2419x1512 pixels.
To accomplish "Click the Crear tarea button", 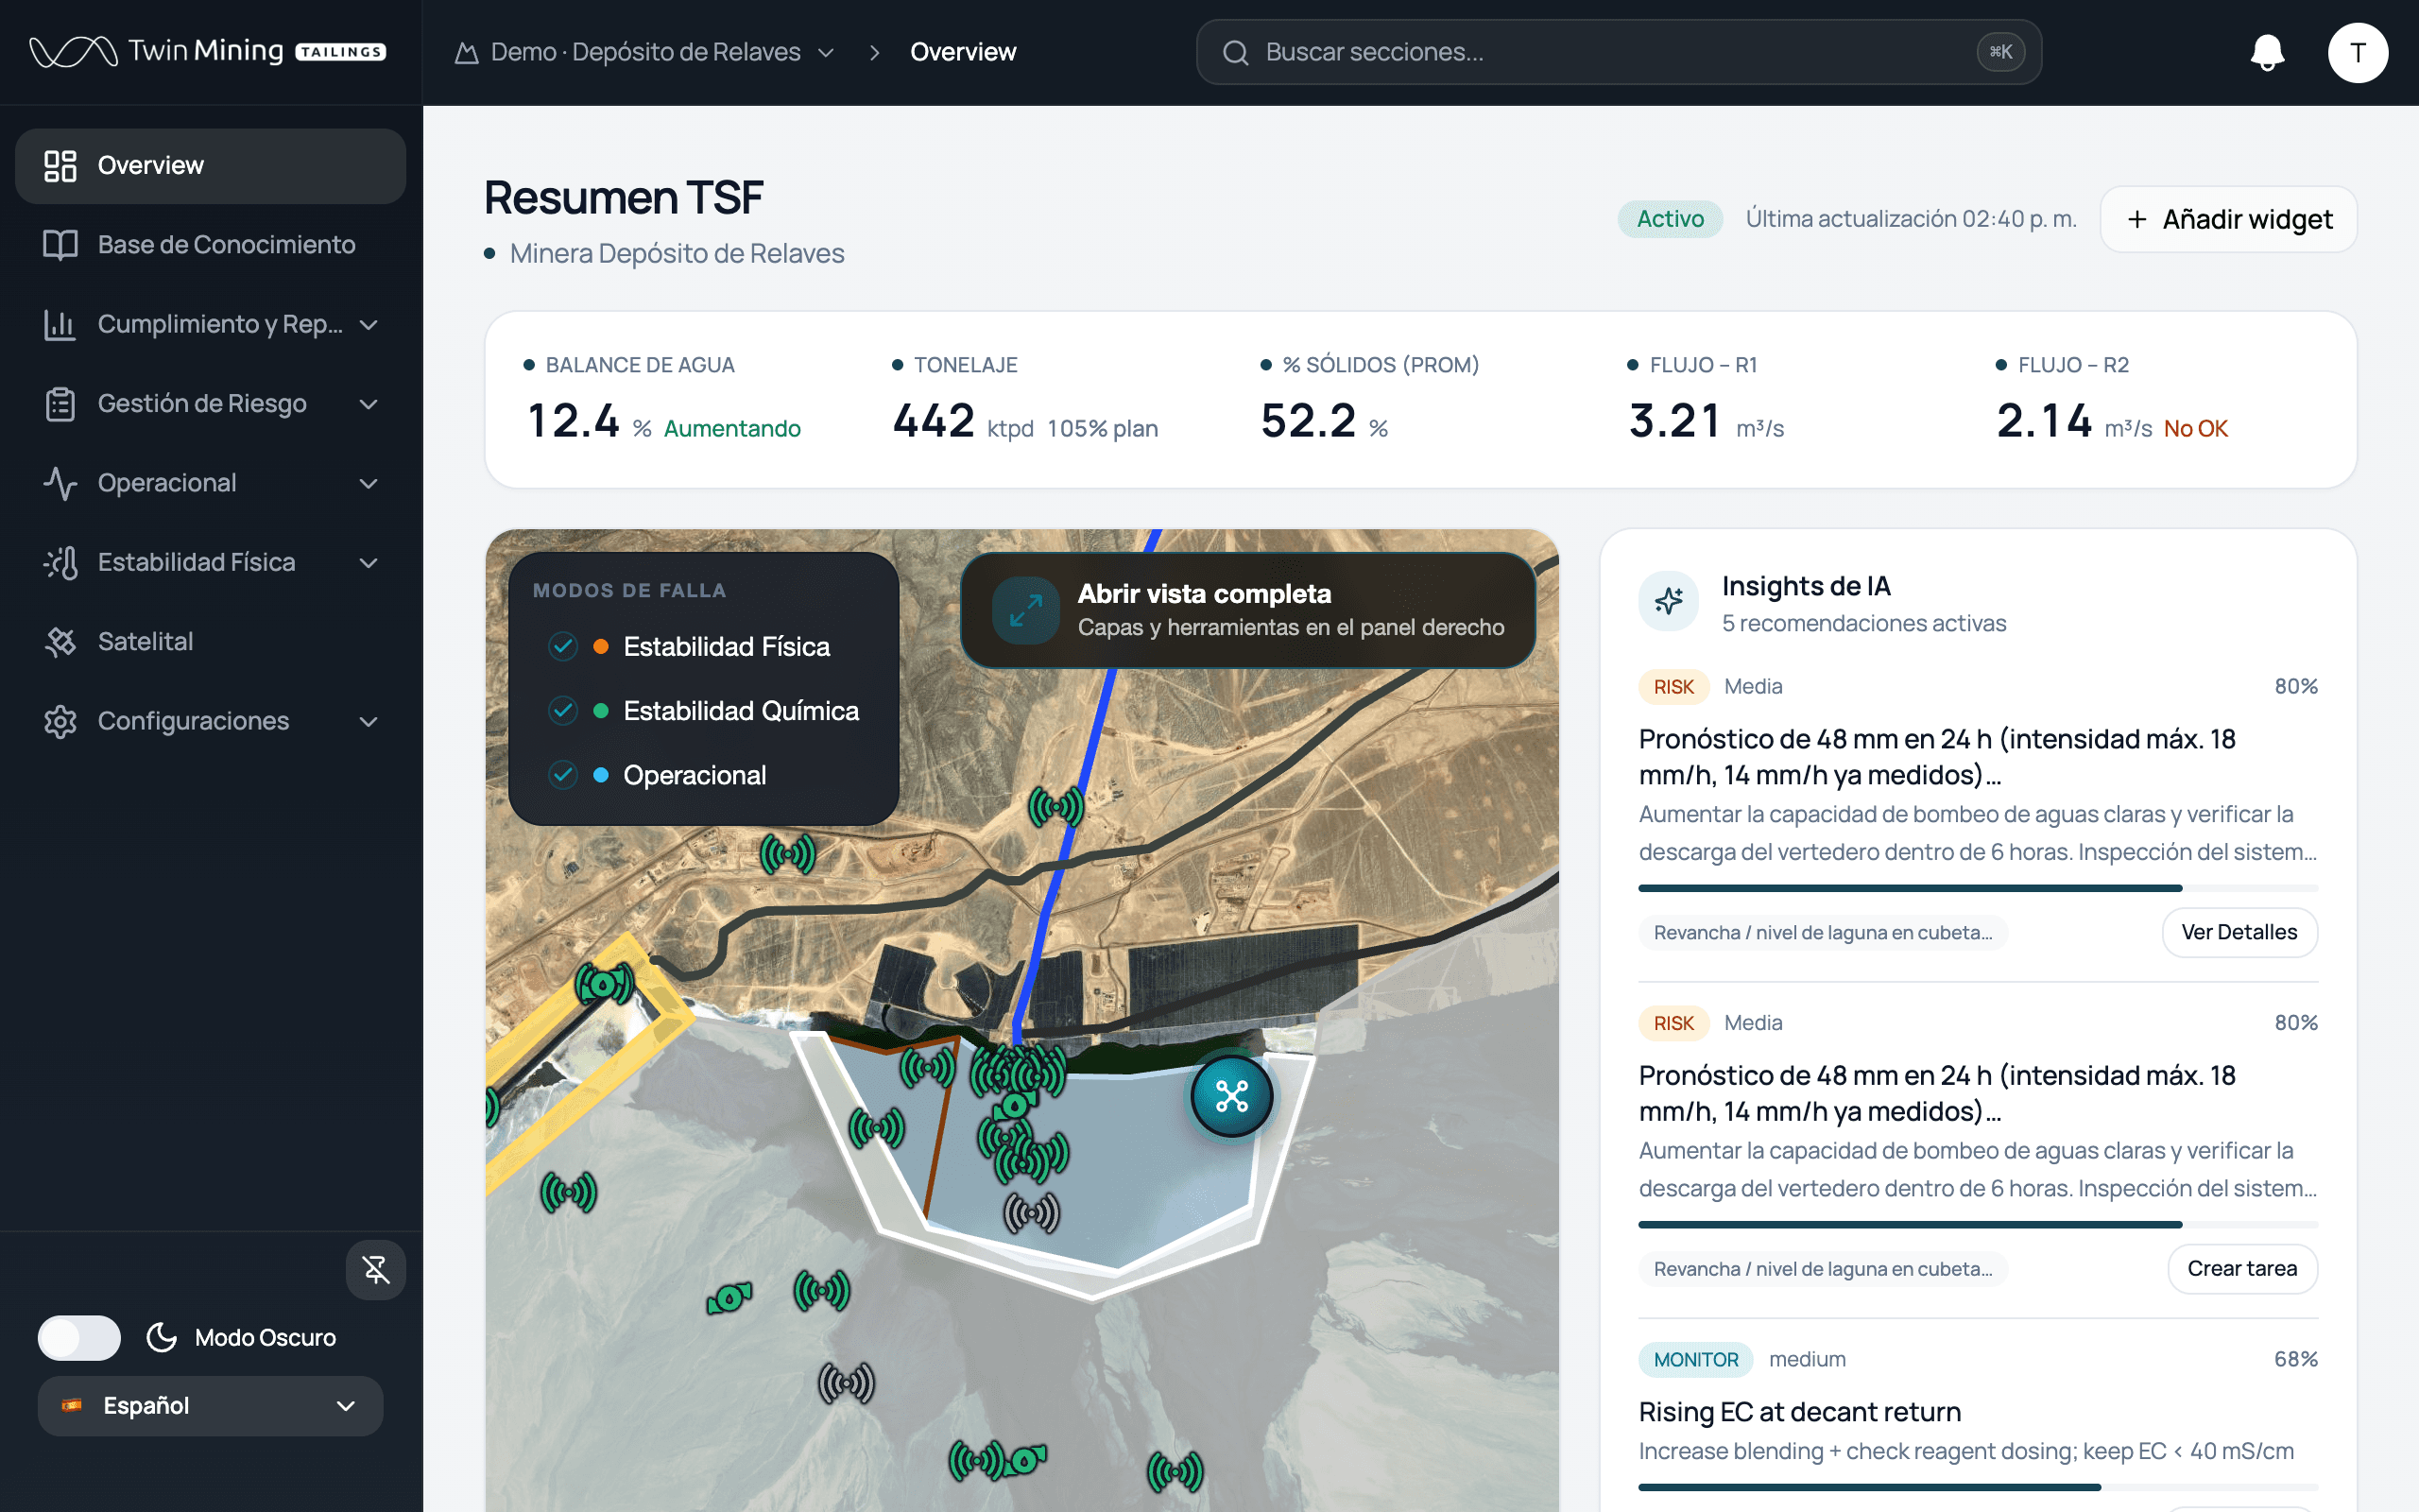I will tap(2242, 1269).
